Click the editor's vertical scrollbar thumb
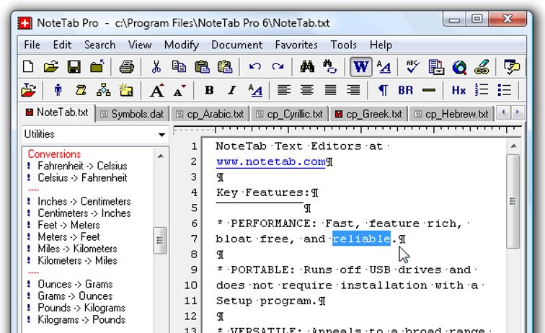 pos(513,202)
